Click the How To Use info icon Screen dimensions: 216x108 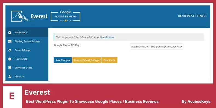point(10,59)
